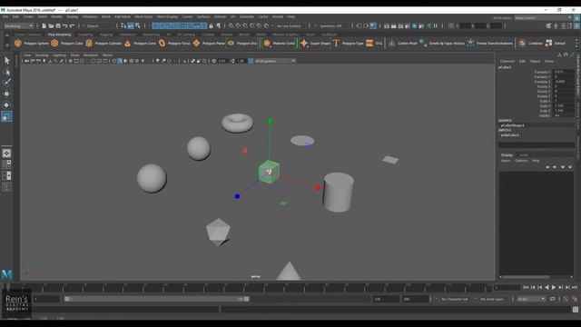Open the Mesh Display menu

(167, 16)
